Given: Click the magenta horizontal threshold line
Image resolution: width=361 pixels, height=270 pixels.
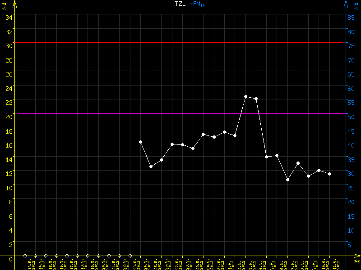Looking at the screenshot, I should tap(180, 114).
